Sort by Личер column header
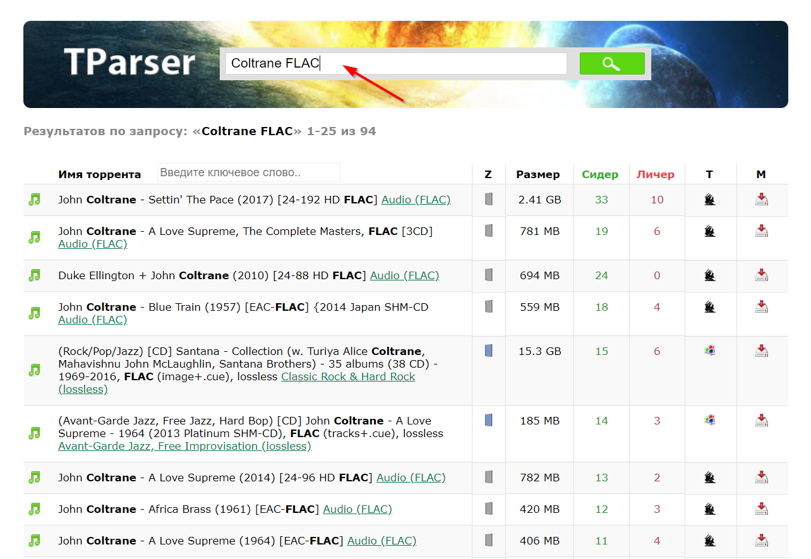The image size is (811, 559). tap(656, 174)
